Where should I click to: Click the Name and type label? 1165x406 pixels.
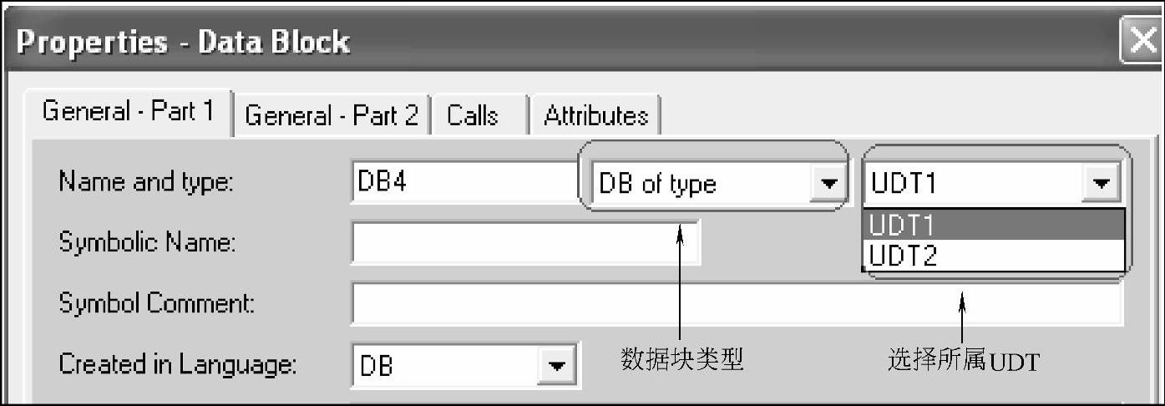[x=146, y=183]
